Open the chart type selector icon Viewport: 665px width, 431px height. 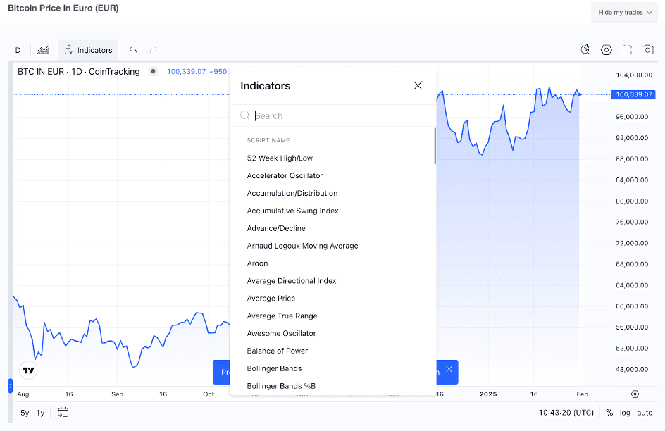click(x=42, y=49)
